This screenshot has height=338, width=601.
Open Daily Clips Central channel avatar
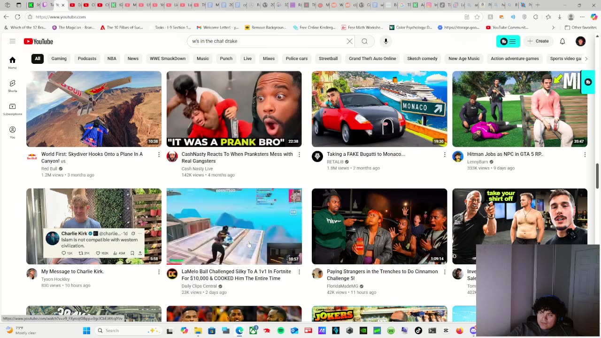click(x=172, y=274)
